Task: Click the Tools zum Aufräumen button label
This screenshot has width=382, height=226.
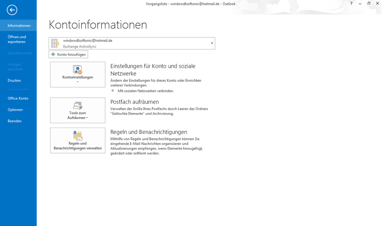Action: (x=77, y=115)
